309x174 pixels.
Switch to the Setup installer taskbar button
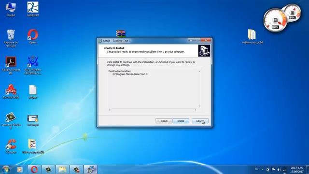pyautogui.click(x=90, y=170)
